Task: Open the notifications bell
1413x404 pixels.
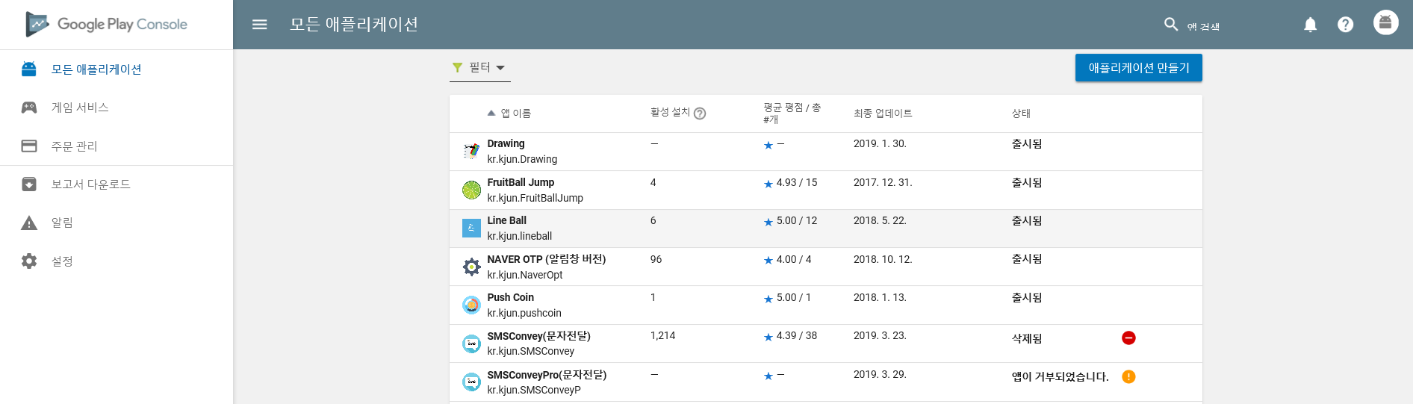Action: coord(1310,25)
